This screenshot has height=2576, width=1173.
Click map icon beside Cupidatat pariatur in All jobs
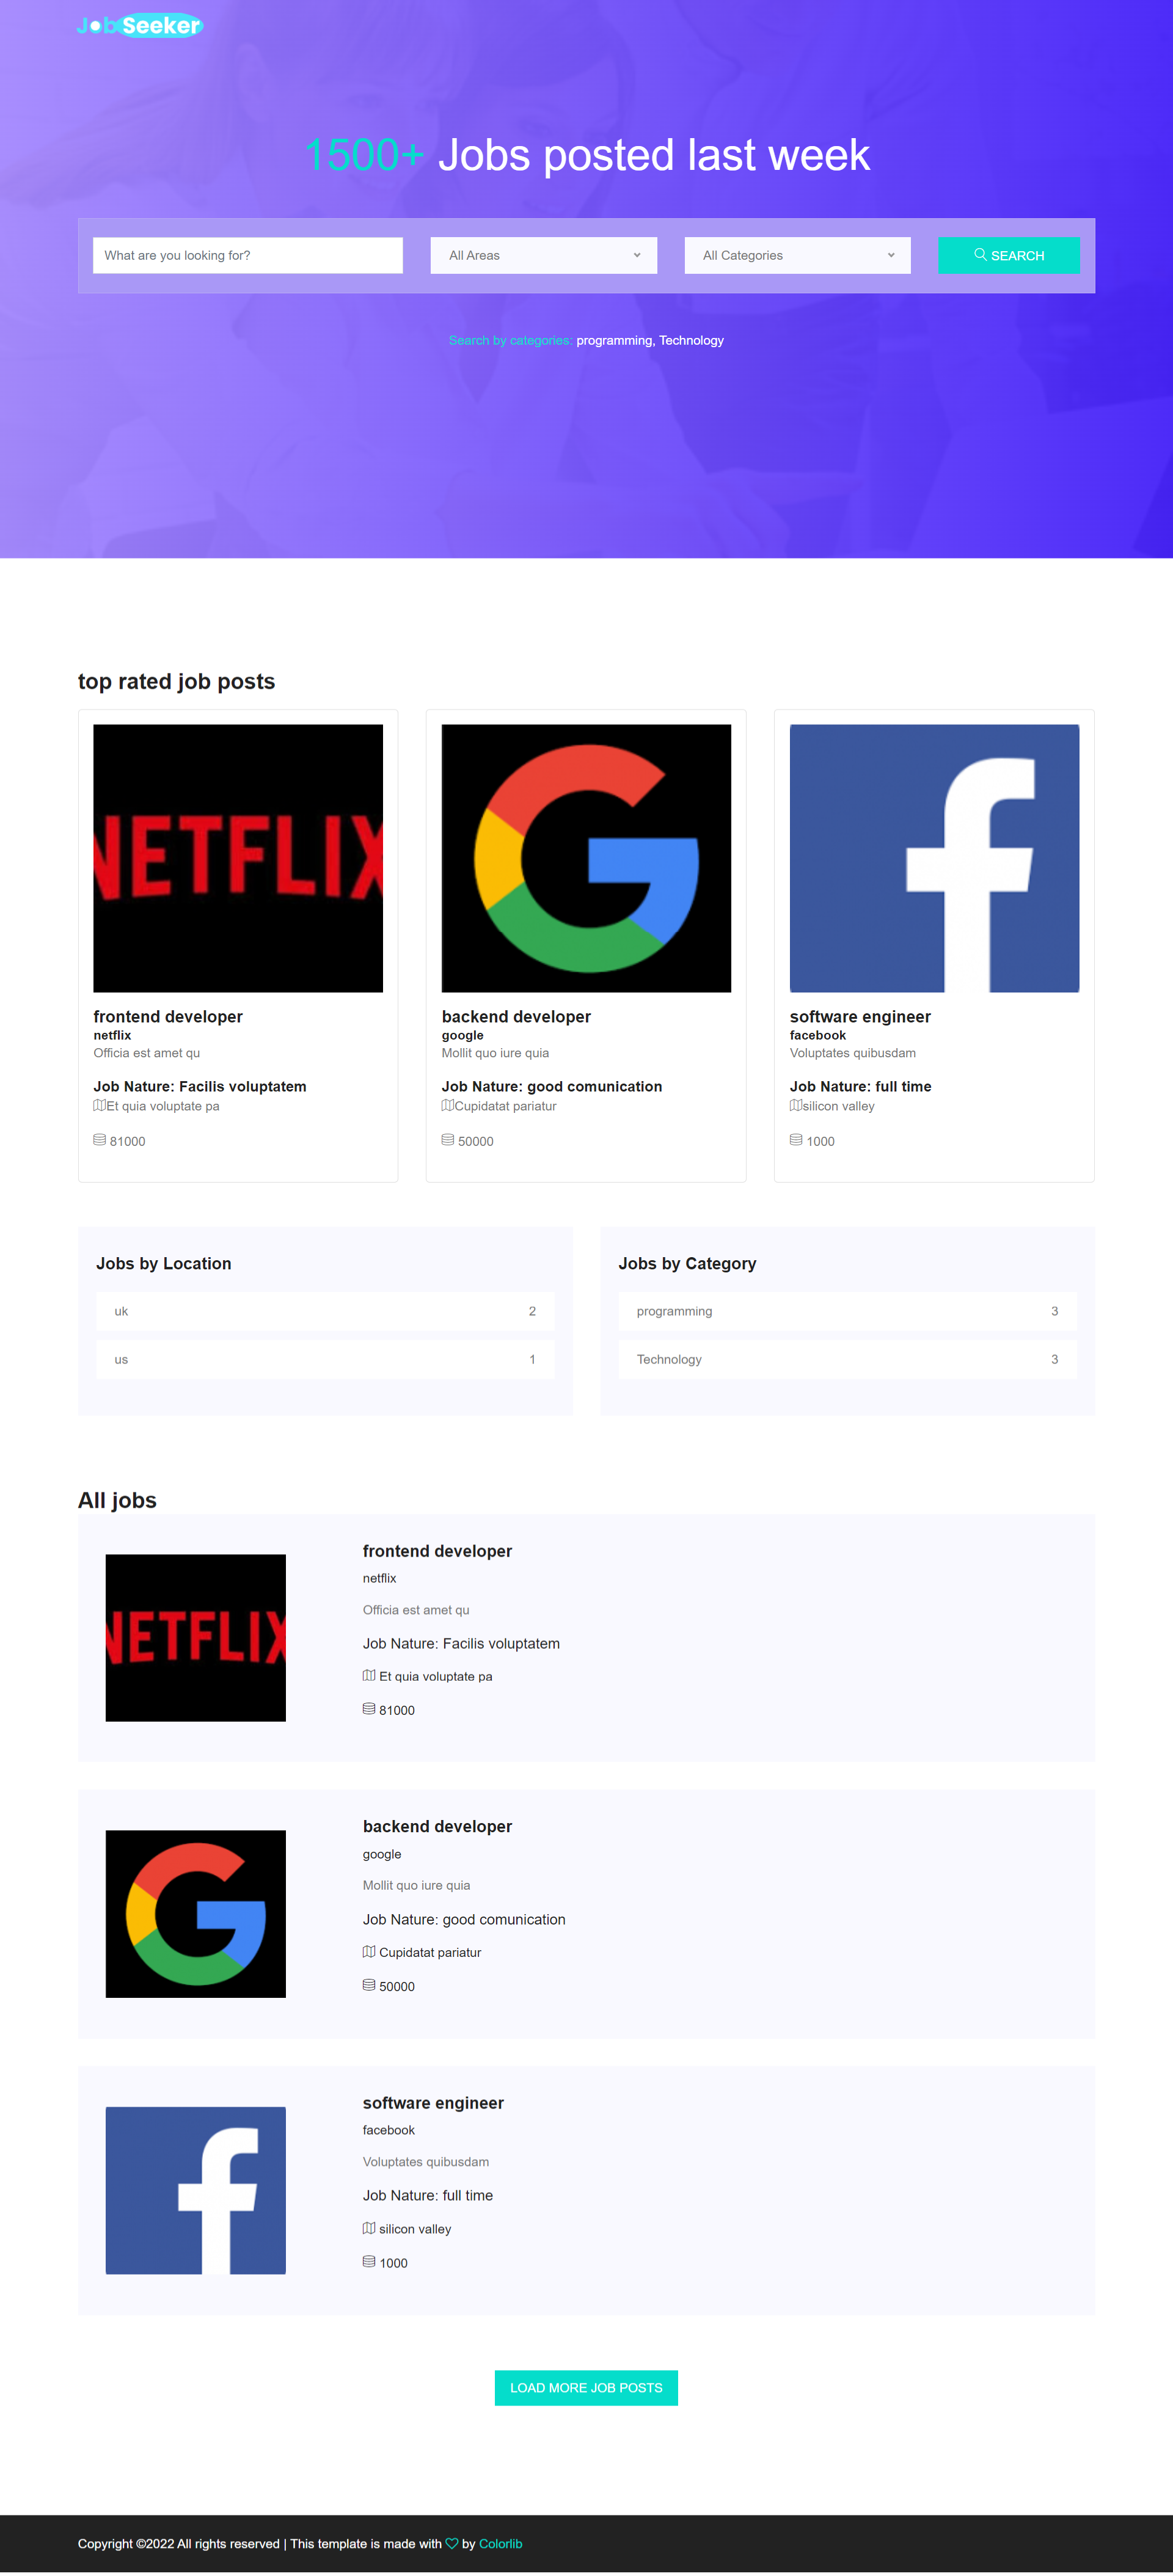(x=369, y=1951)
